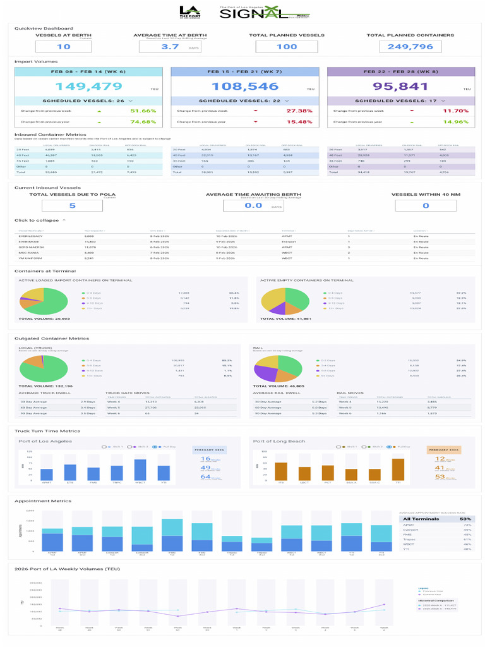The height and width of the screenshot is (647, 485).
Task: Click the 74.68% up arrow indicator
Action: tap(99, 122)
